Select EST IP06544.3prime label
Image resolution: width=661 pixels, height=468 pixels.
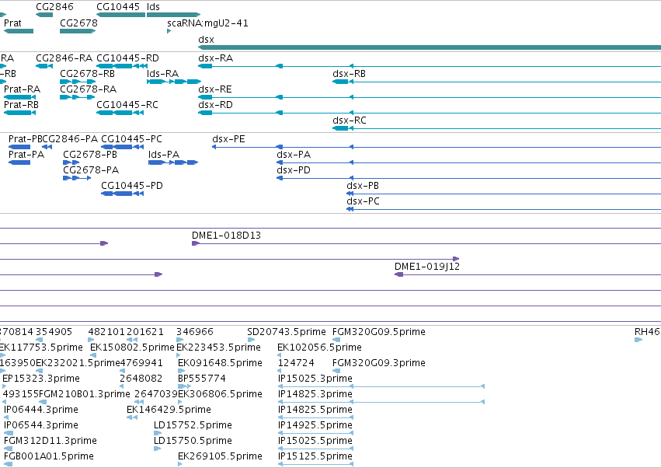coord(41,425)
